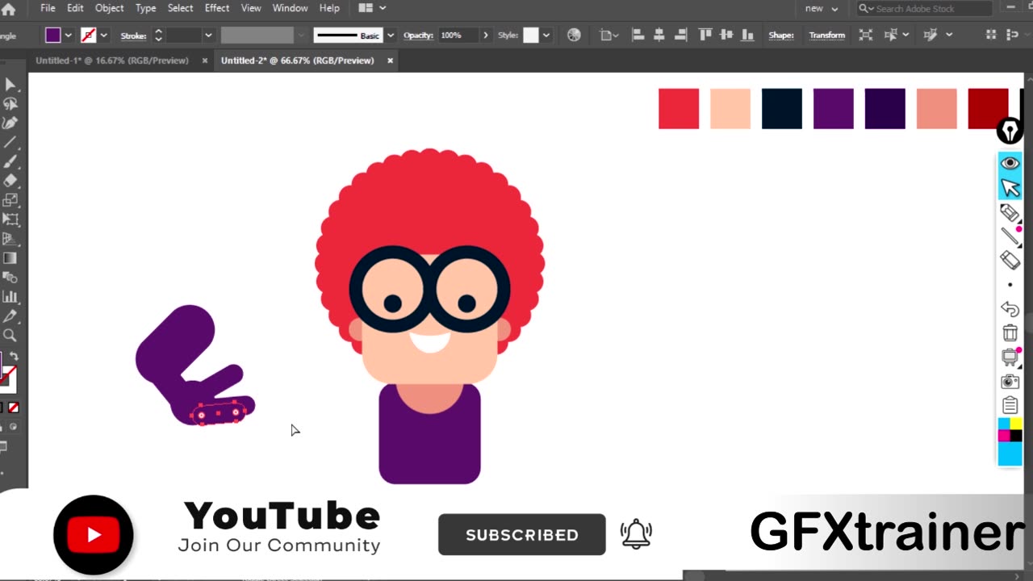Screen dimensions: 1033x581
Task: Select the Zoom magnifier tool
Action: click(10, 336)
